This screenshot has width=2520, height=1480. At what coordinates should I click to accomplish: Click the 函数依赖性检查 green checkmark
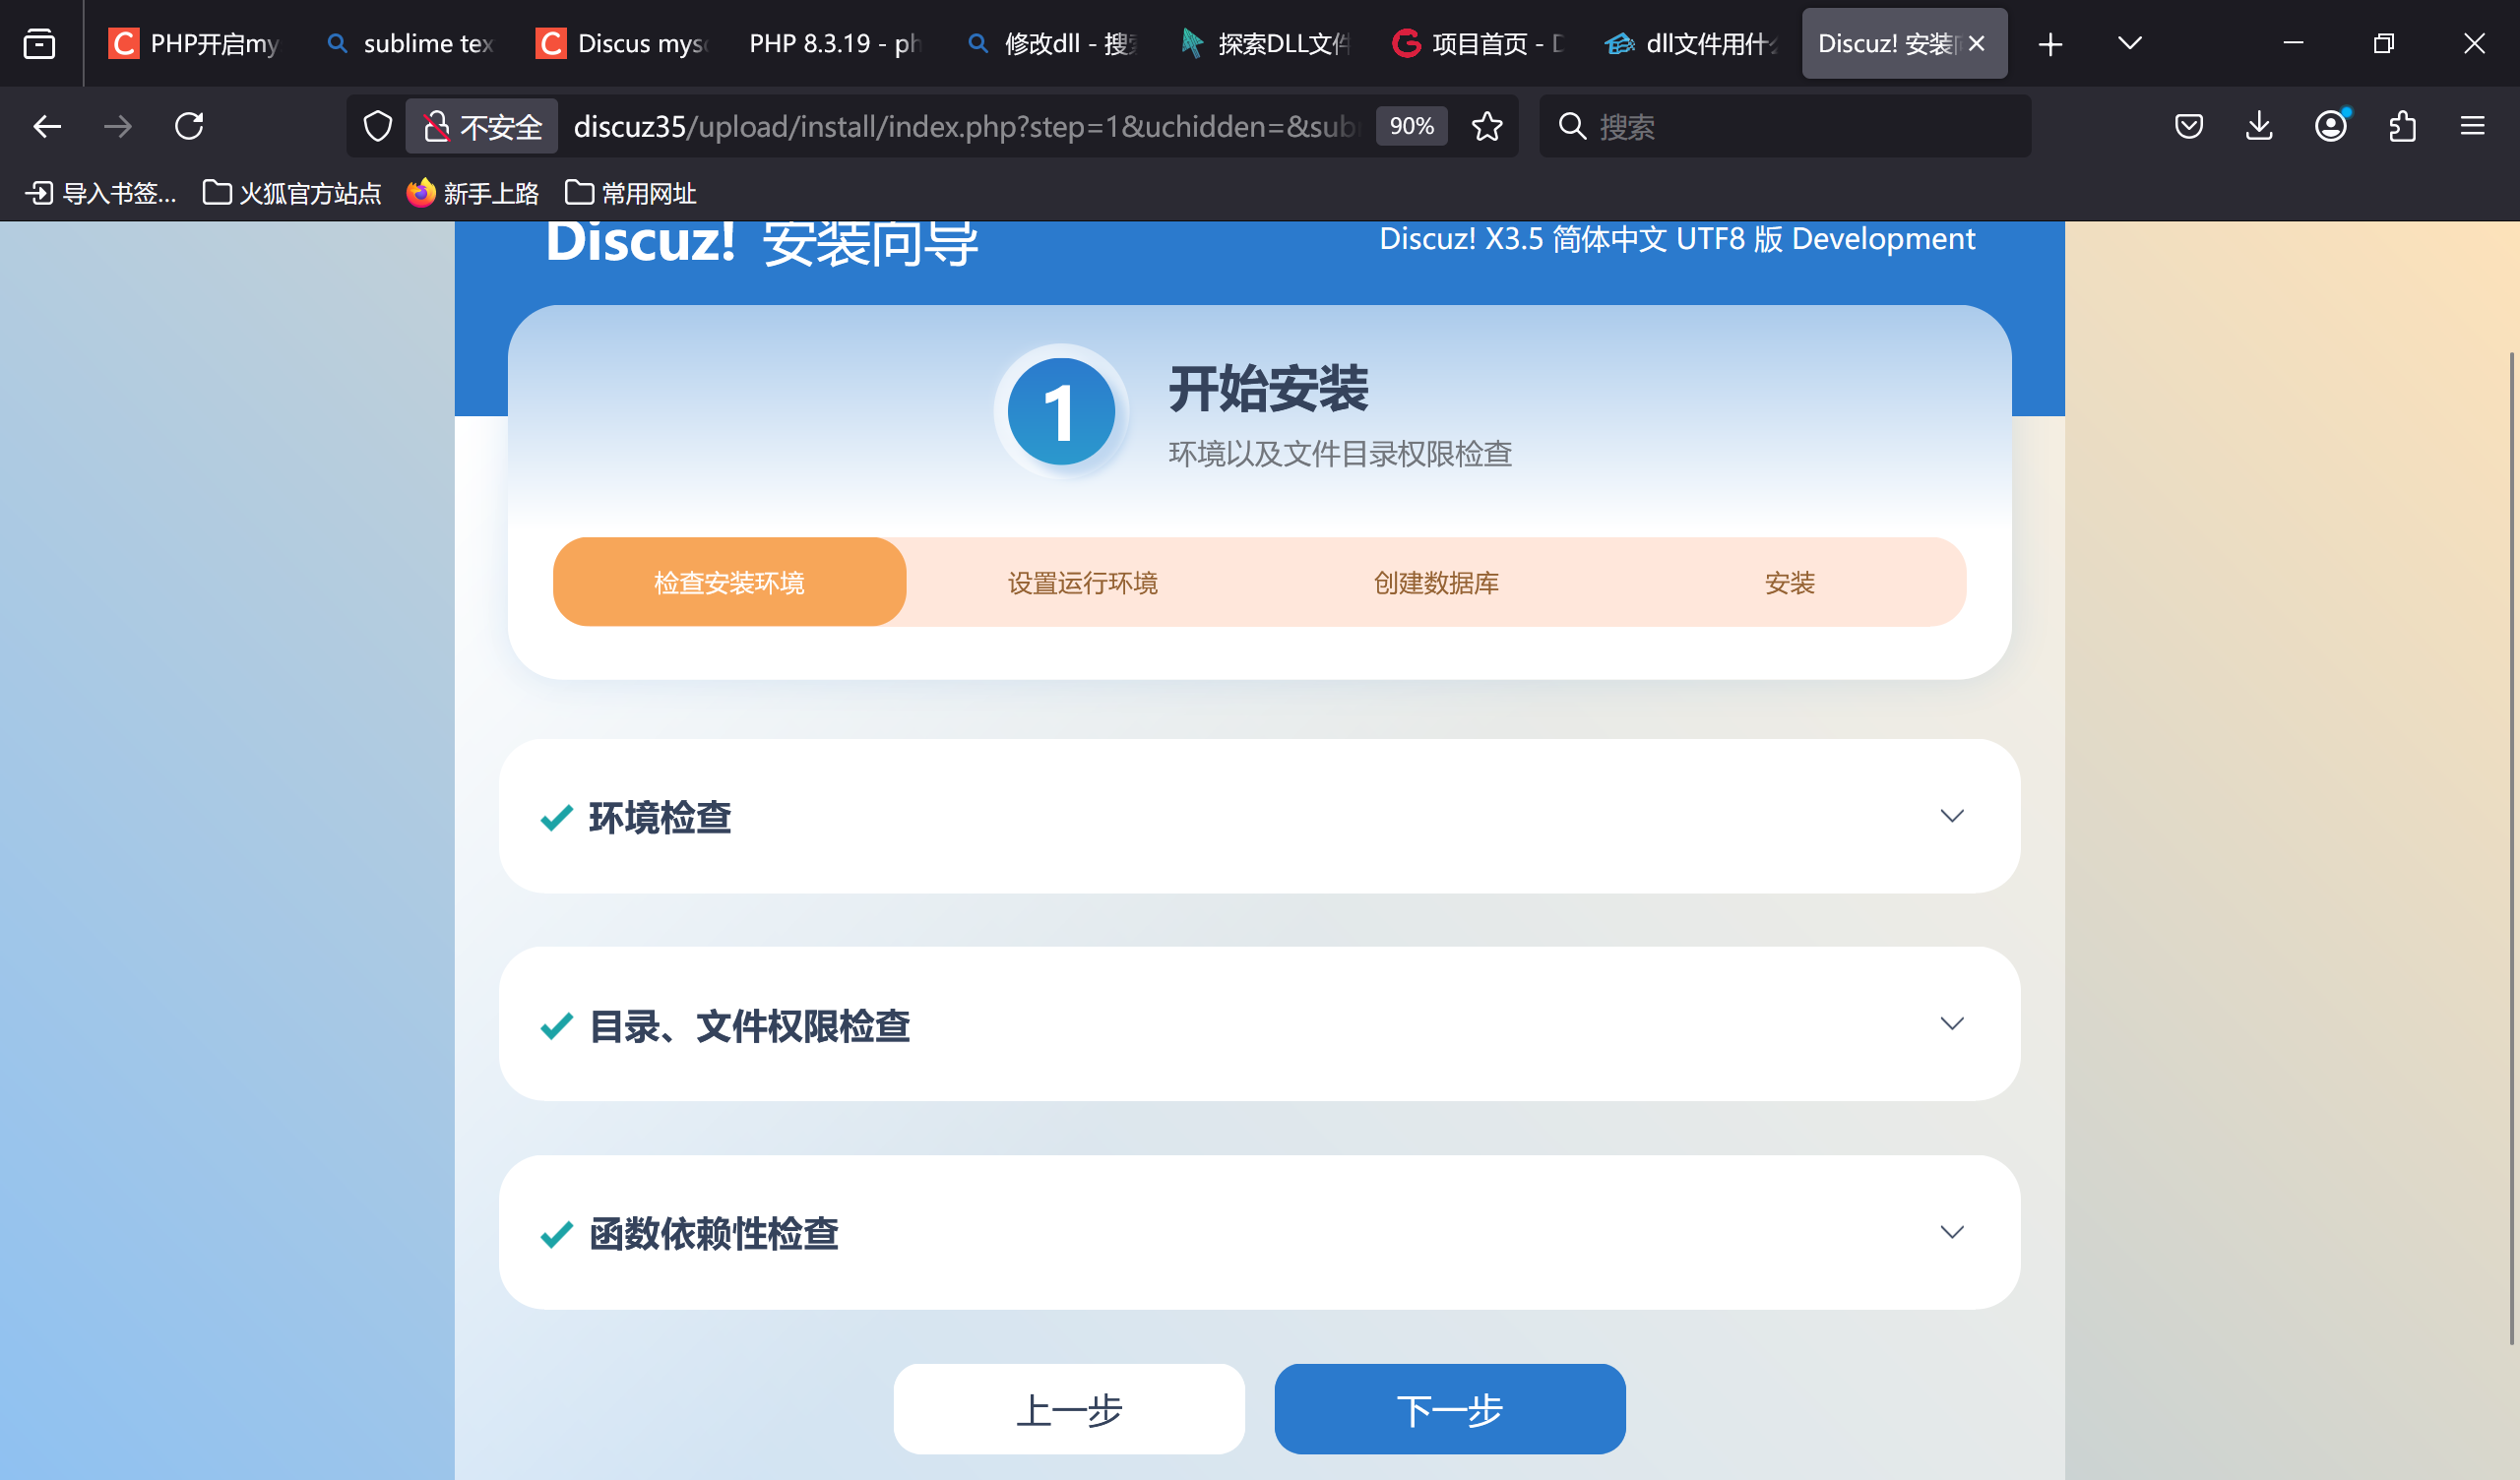point(556,1234)
